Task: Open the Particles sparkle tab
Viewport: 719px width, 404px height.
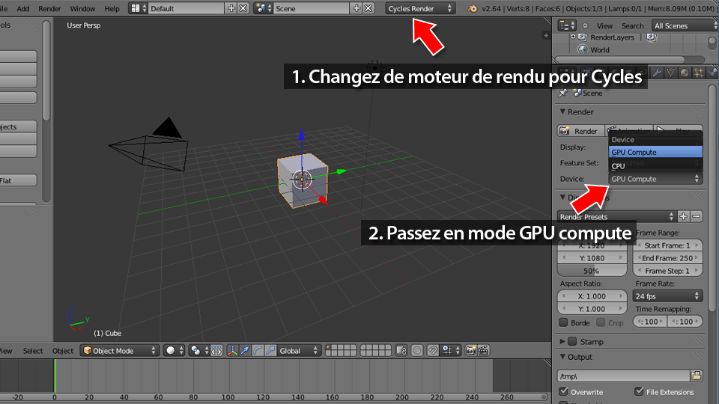Action: [698, 73]
